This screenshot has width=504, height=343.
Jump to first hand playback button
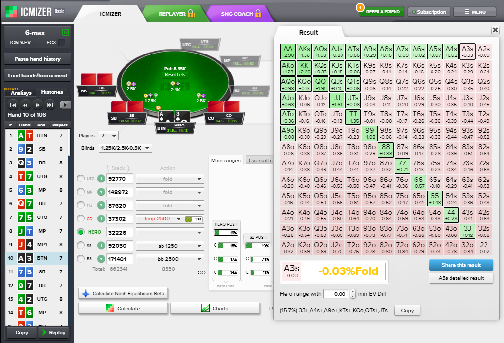[13, 105]
